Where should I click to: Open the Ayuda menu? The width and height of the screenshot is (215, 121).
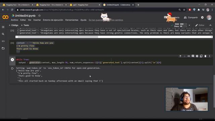(x=83, y=20)
